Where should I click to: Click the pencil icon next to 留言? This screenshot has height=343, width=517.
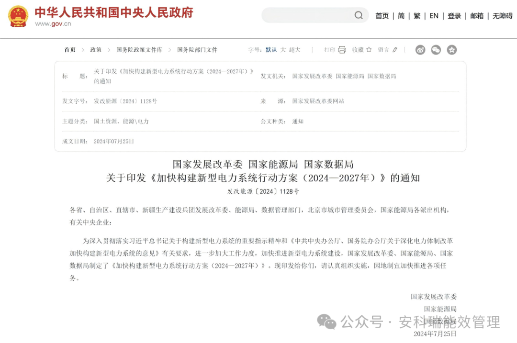click(x=395, y=49)
